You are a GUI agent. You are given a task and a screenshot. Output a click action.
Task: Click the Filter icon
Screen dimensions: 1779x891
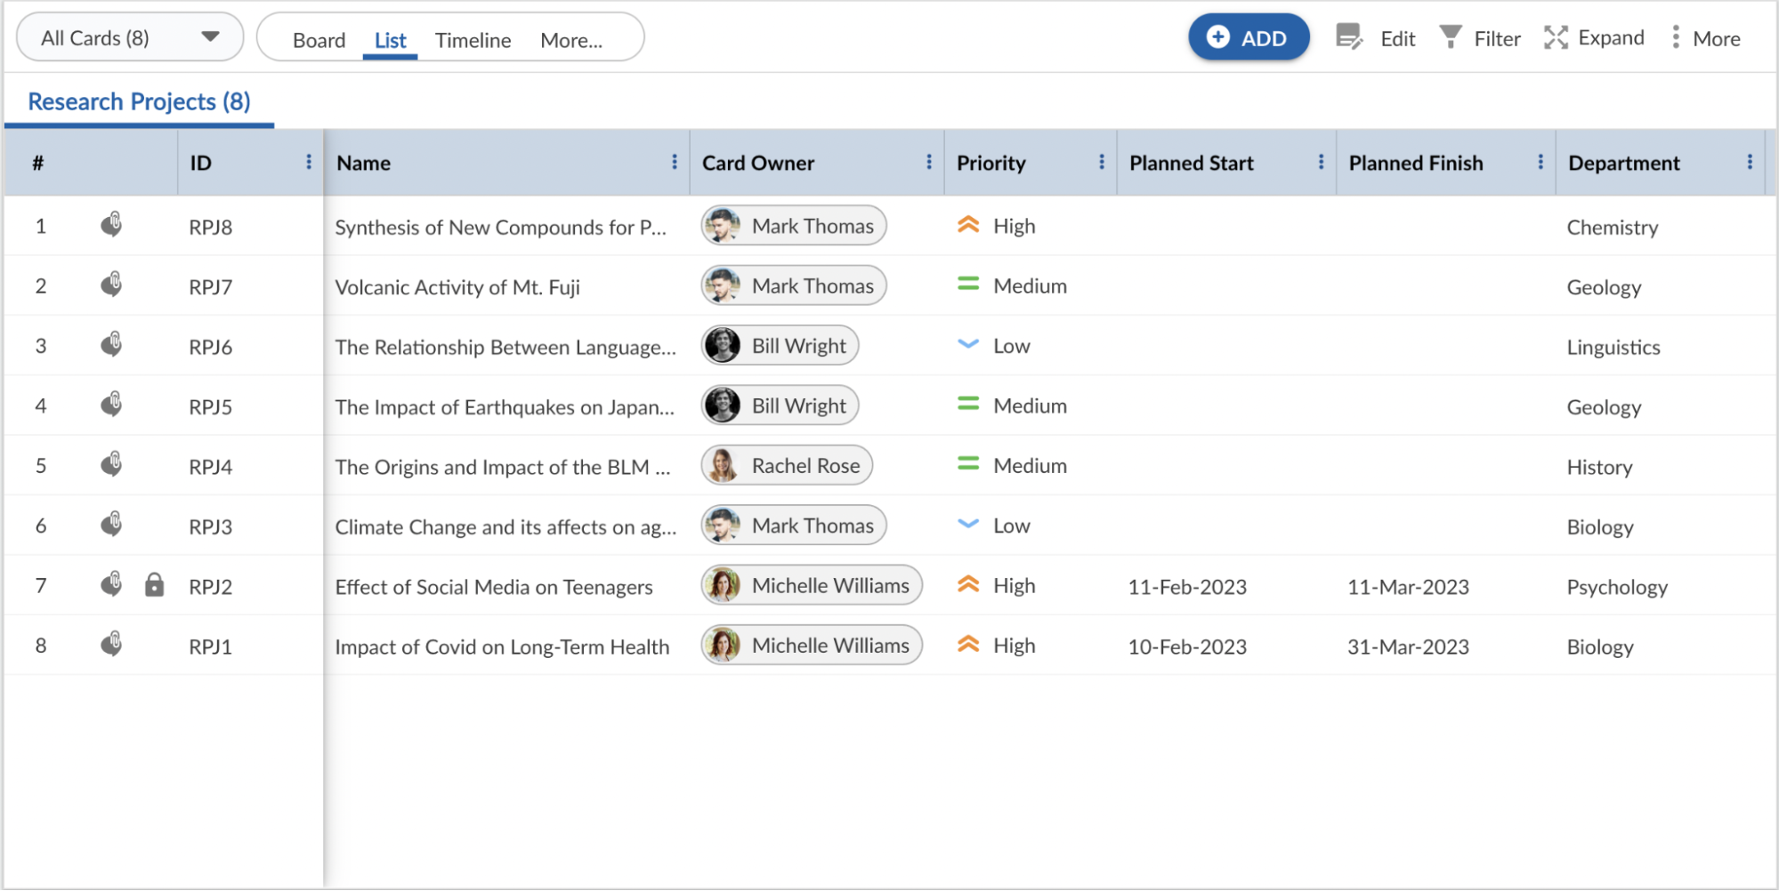(x=1452, y=37)
